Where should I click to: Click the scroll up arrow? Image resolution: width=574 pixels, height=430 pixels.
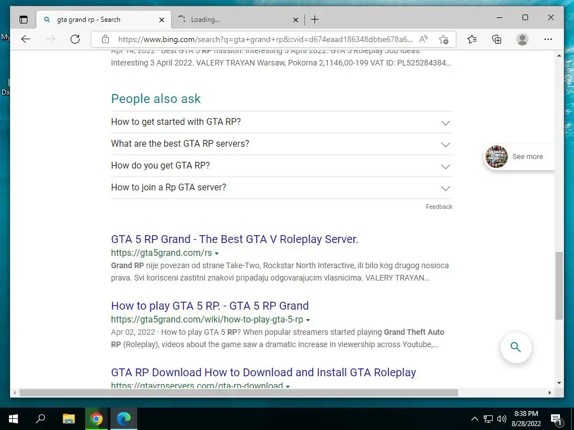click(559, 55)
